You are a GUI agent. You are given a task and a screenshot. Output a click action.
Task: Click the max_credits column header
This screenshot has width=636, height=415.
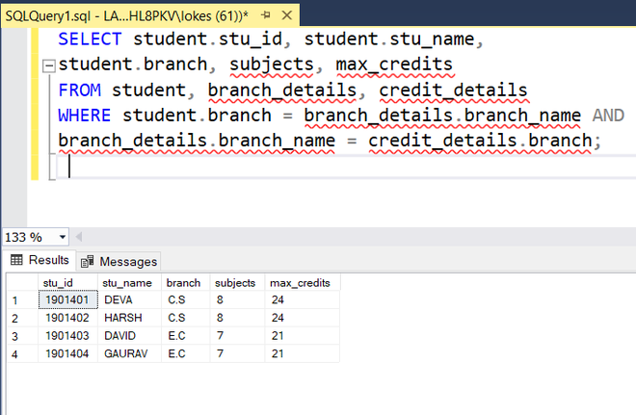click(x=301, y=283)
